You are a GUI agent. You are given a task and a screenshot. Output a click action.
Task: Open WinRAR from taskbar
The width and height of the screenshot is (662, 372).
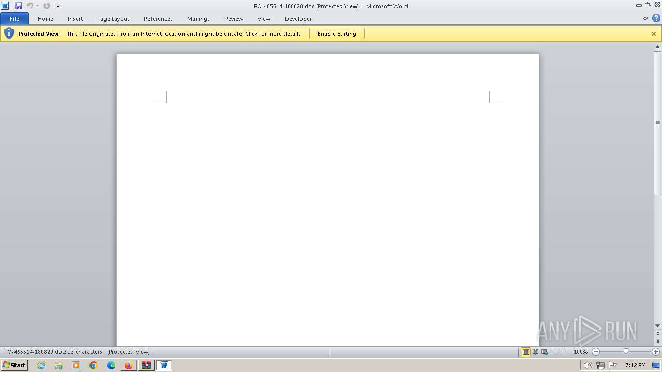click(146, 365)
